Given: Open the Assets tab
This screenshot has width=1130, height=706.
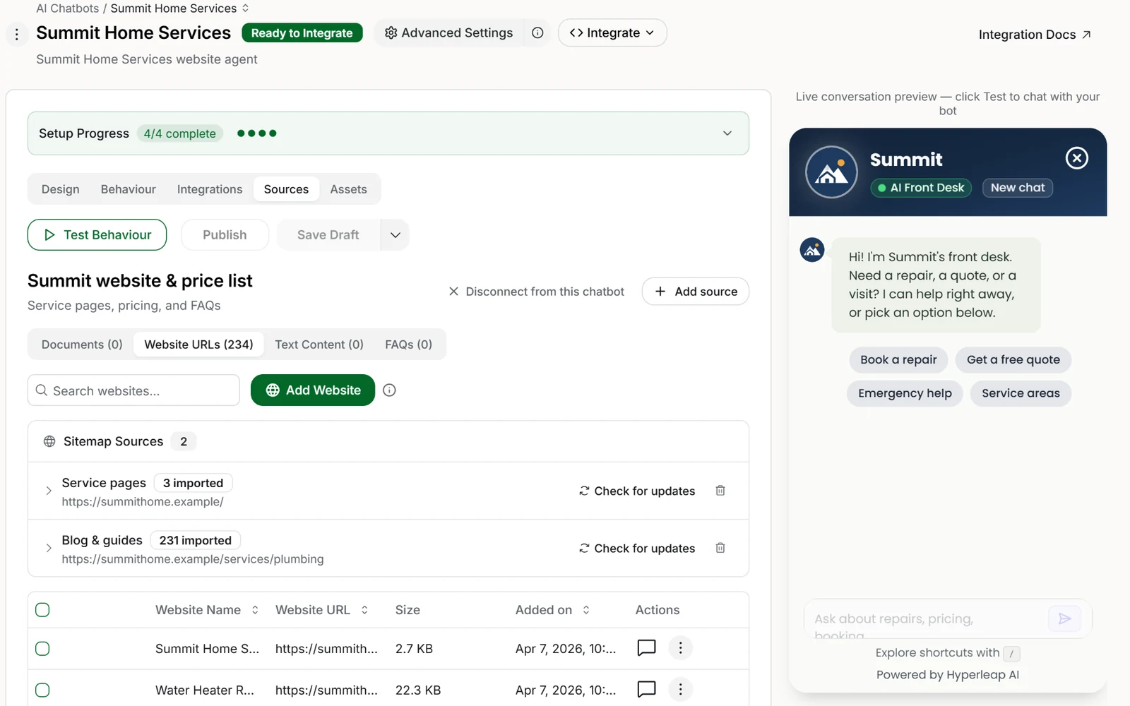Looking at the screenshot, I should [349, 189].
